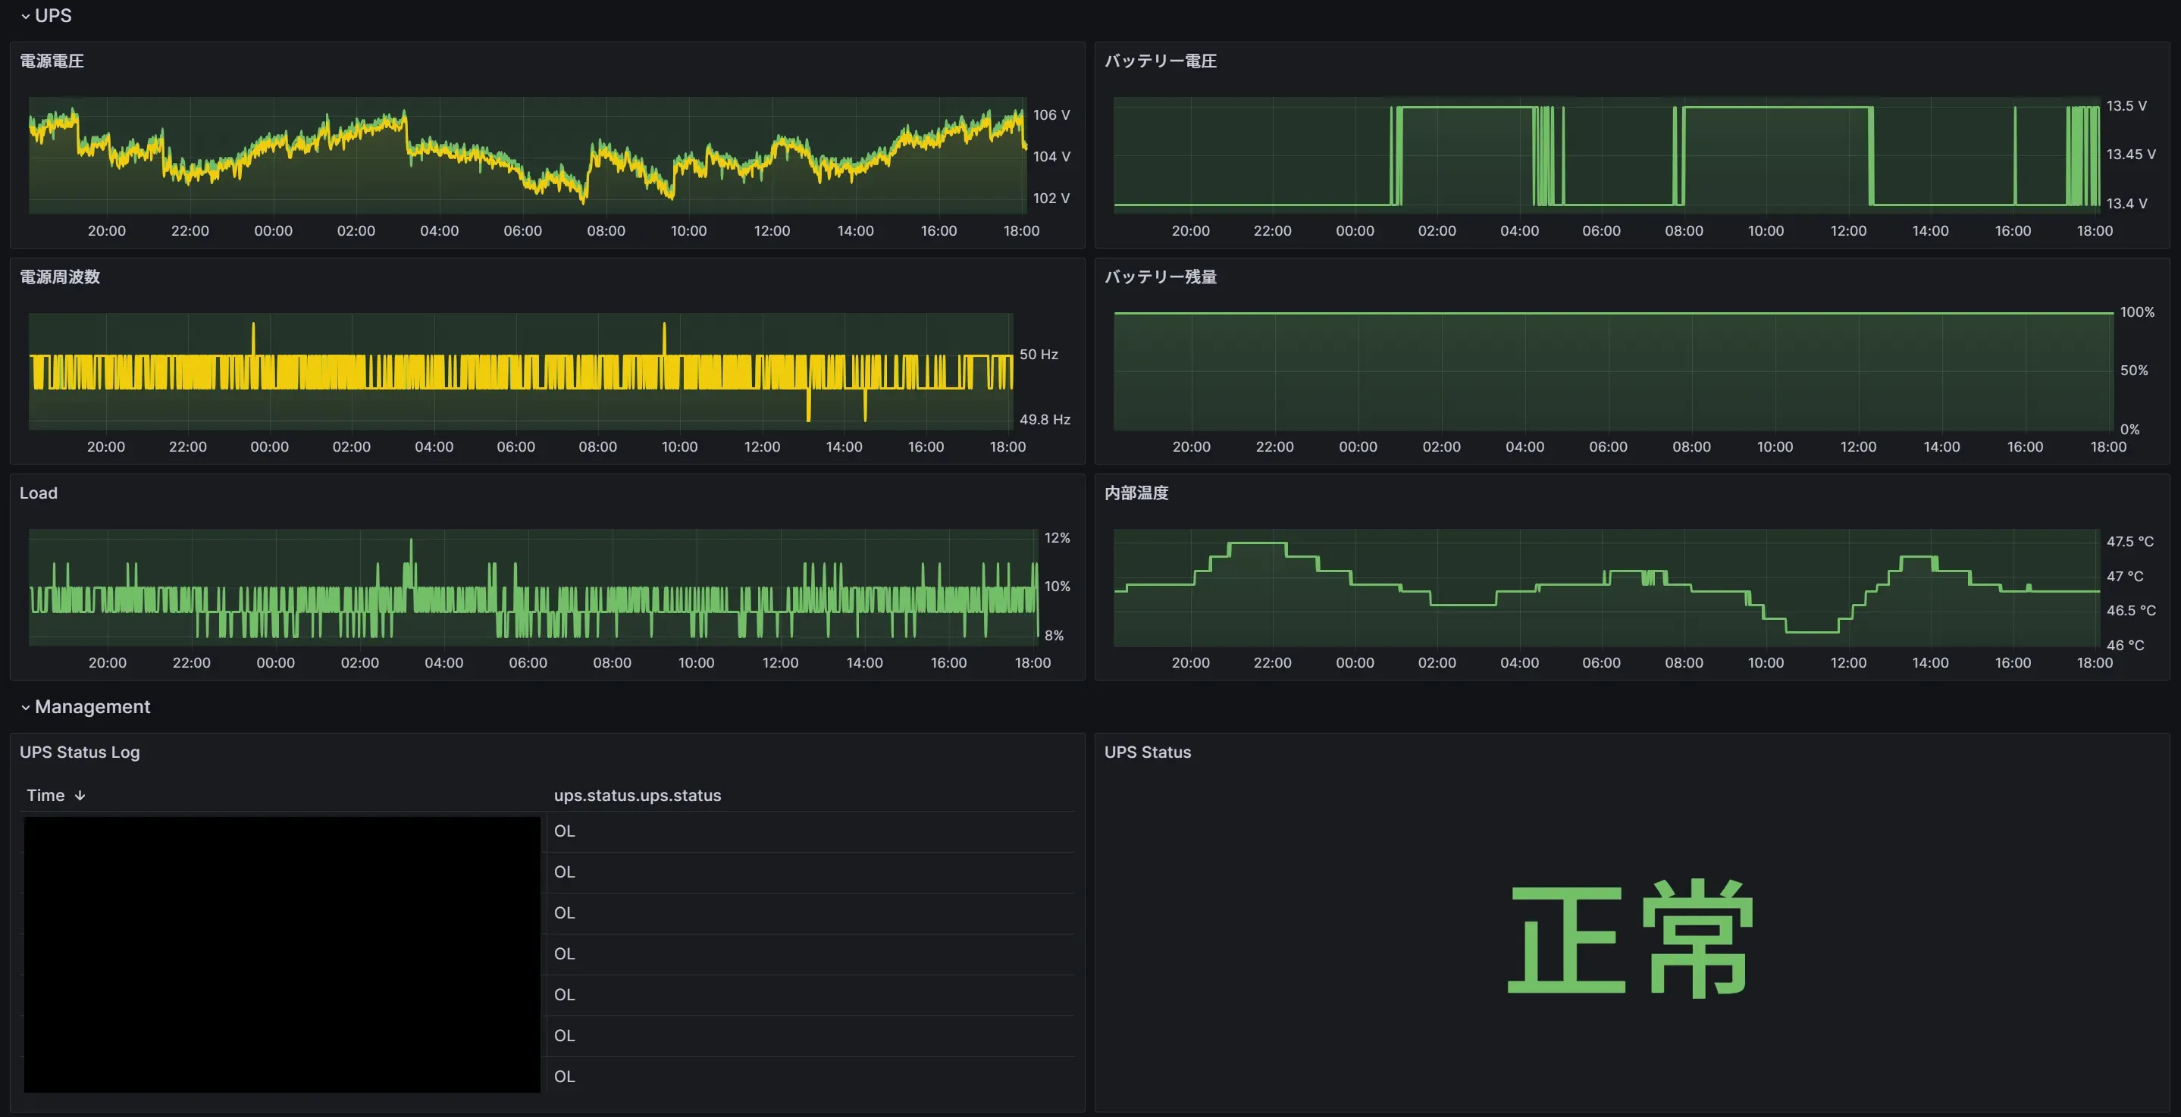The width and height of the screenshot is (2181, 1117).
Task: Click the first OL row in status log
Action: point(564,831)
